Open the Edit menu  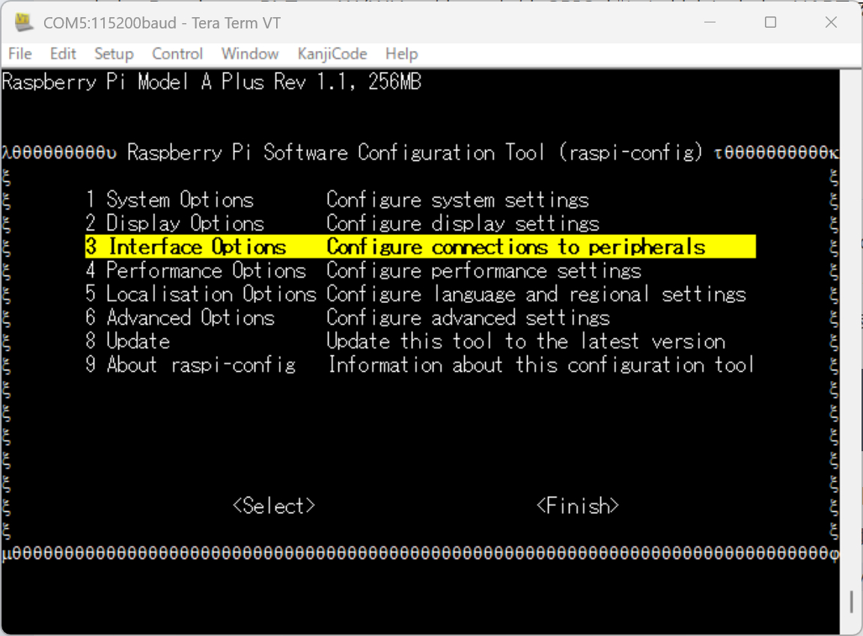pyautogui.click(x=63, y=54)
